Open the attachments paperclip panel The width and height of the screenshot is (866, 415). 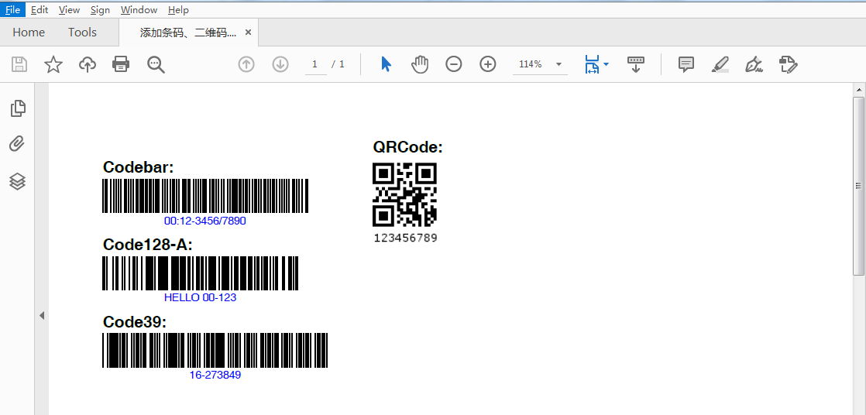[x=18, y=144]
